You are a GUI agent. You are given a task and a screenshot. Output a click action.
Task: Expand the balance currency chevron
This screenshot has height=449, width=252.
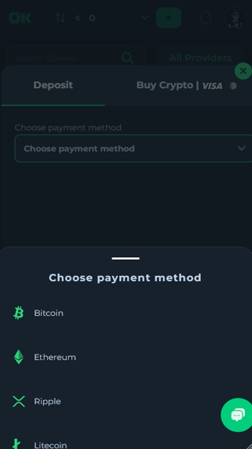click(x=145, y=18)
